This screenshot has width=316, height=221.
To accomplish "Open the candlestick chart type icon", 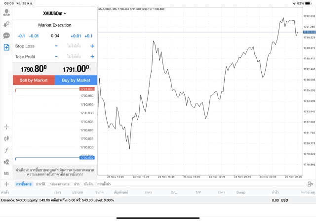I will [x=7, y=138].
